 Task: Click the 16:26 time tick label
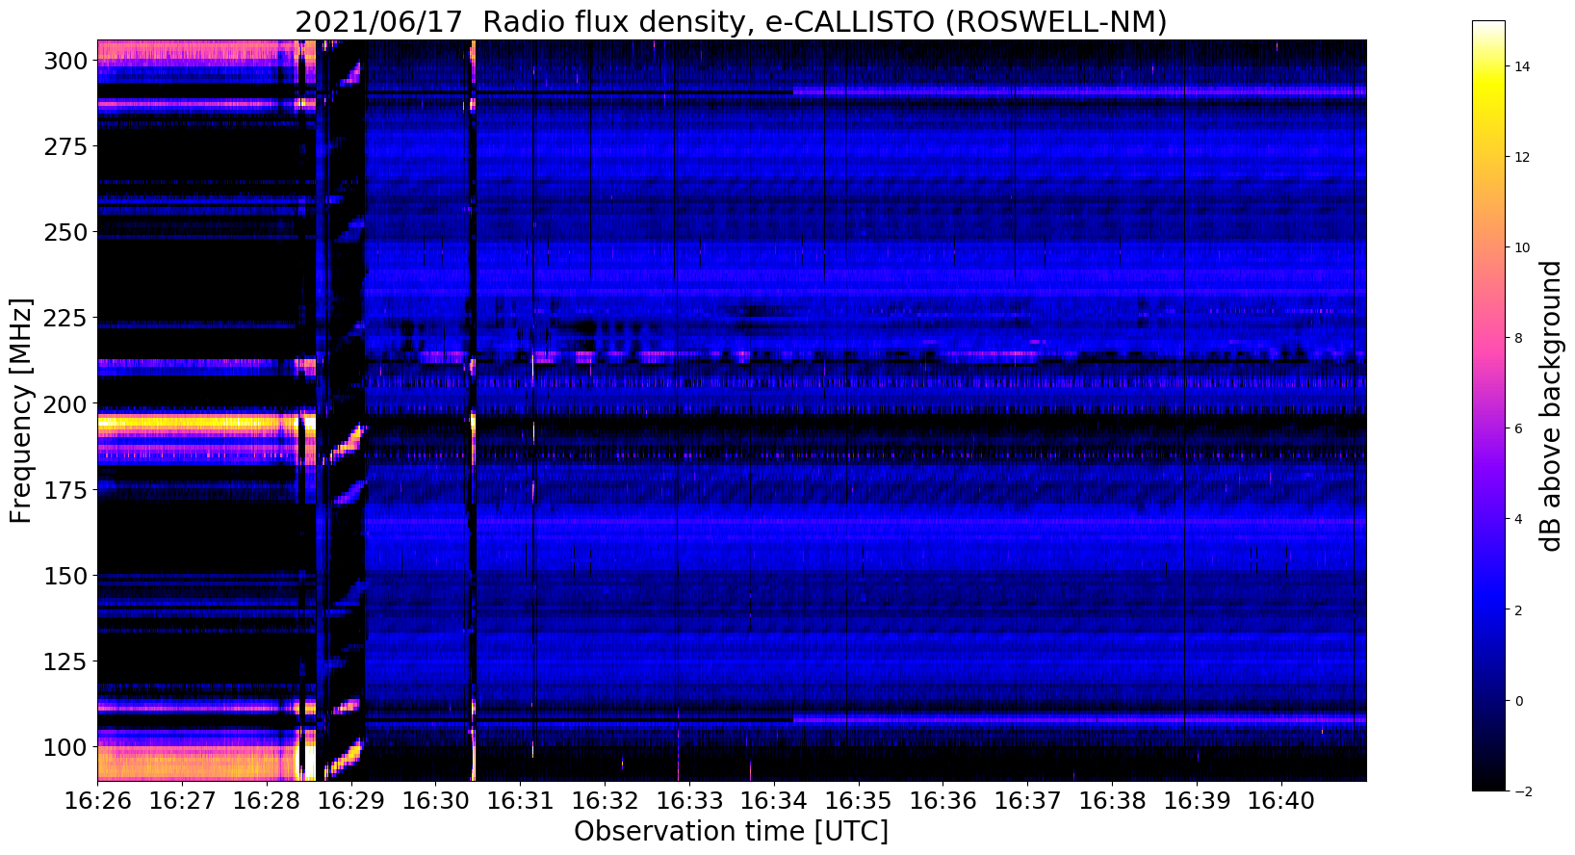97,800
